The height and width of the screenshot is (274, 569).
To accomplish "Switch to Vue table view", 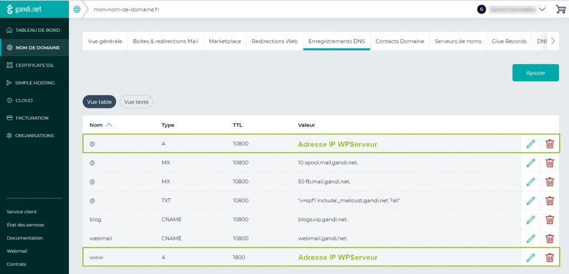I will tap(99, 102).
